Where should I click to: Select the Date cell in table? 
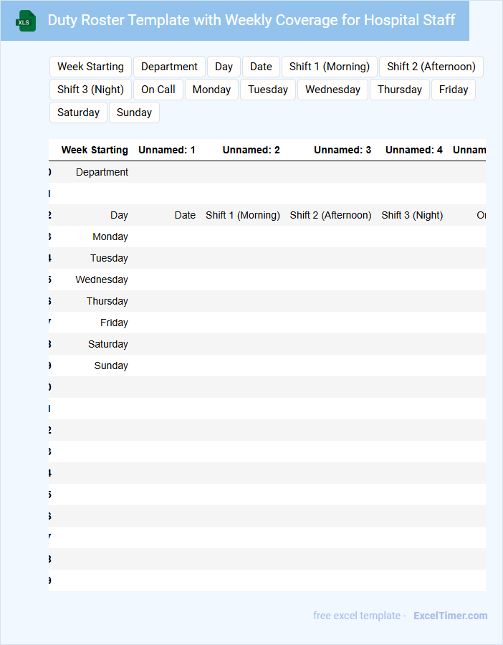point(185,215)
